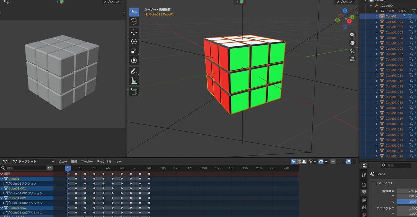Open properties editor display options dropdown
This screenshot has width=417, height=217.
click(366, 166)
